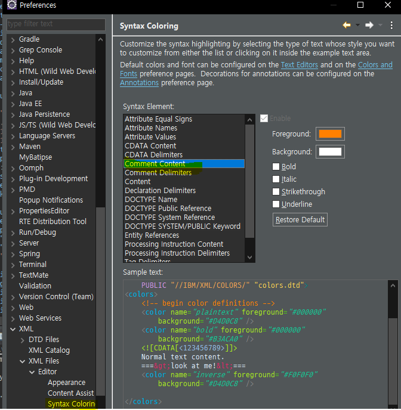Enable the Bold checkbox
401x410 pixels.
(276, 167)
